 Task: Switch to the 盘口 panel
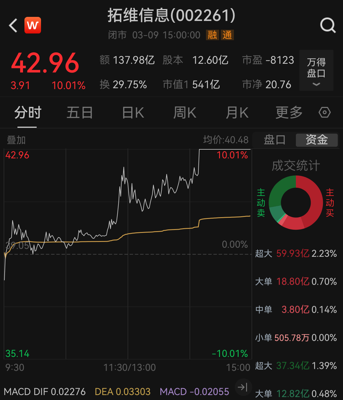(274, 140)
